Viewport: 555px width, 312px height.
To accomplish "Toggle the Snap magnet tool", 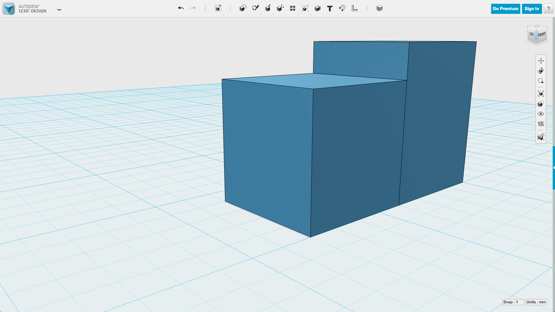I will click(x=342, y=8).
